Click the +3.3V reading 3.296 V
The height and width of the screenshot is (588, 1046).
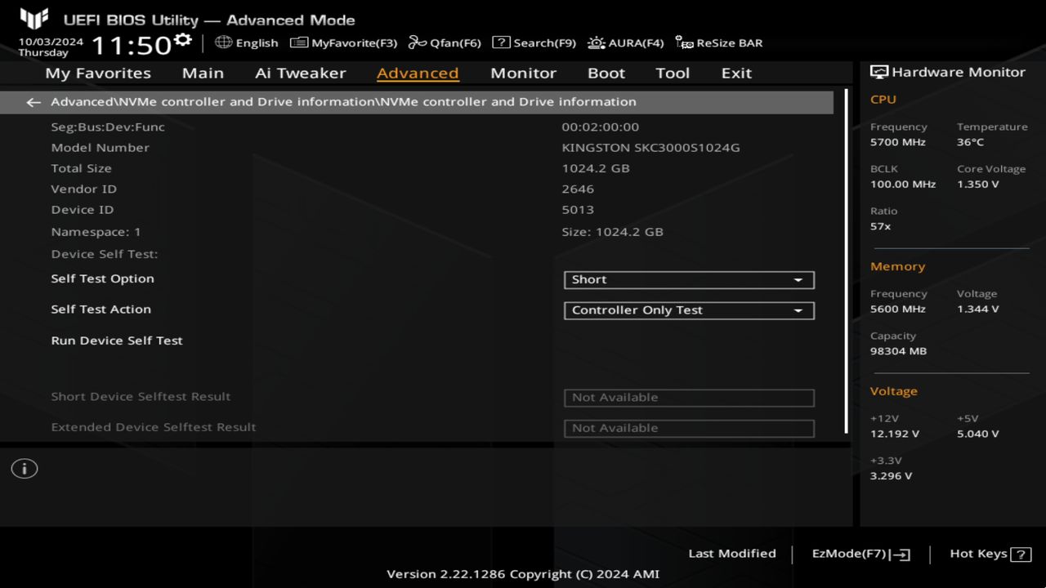[x=891, y=476]
